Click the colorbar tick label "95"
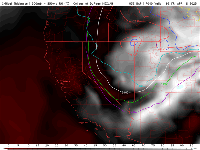200x150 pixels. 191,145
